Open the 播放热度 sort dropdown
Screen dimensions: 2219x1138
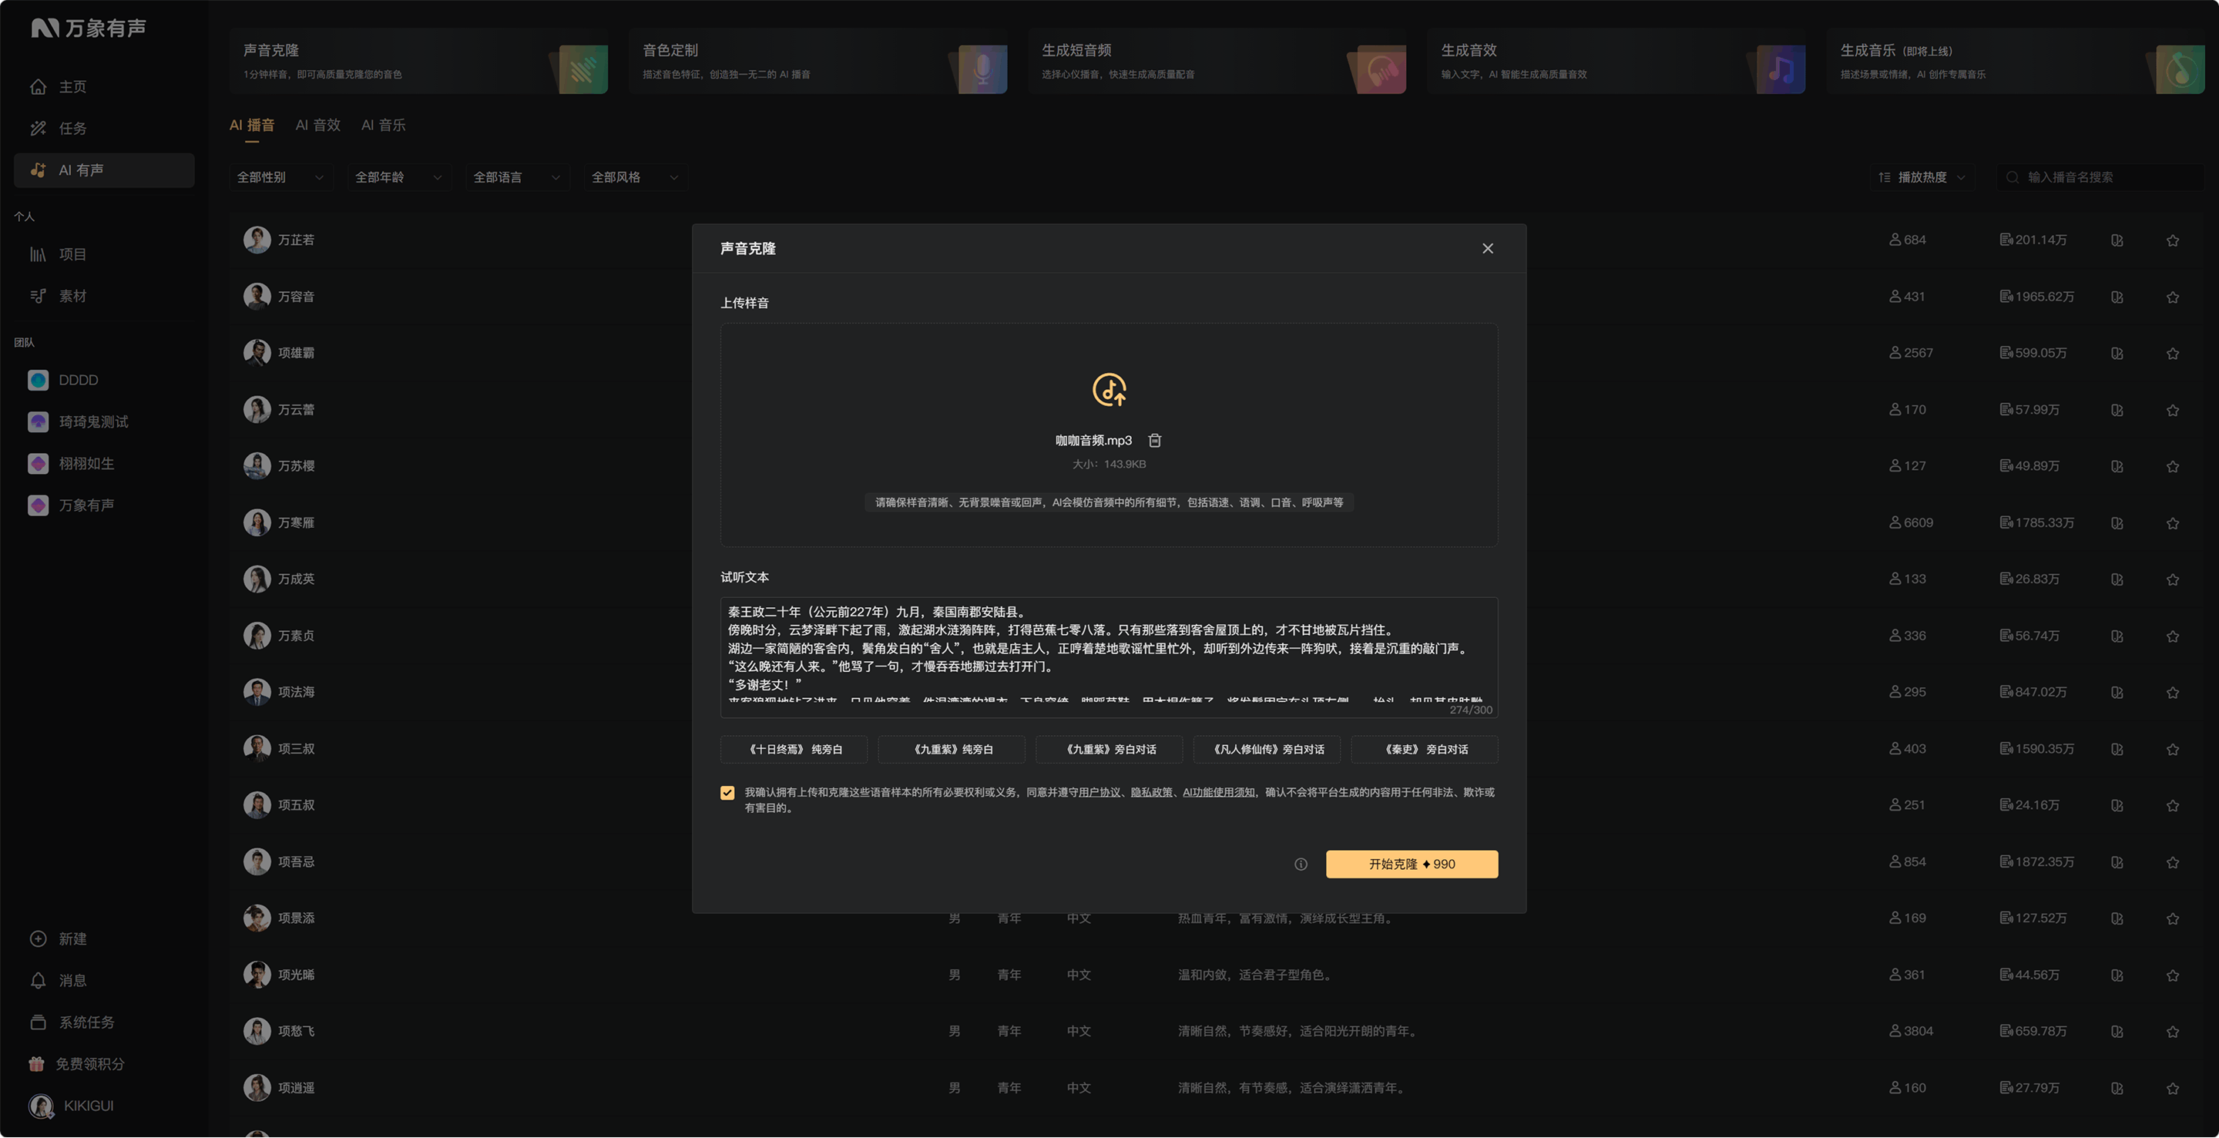pos(1922,177)
